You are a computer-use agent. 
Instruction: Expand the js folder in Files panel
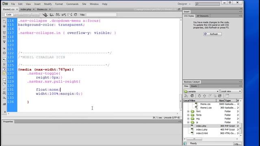[x=188, y=122]
